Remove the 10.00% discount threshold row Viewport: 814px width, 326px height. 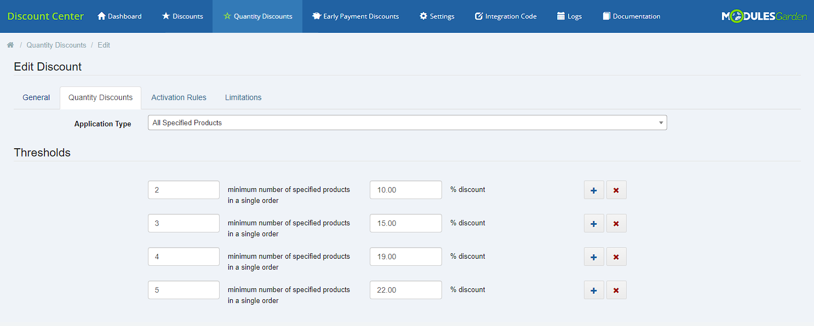(616, 190)
